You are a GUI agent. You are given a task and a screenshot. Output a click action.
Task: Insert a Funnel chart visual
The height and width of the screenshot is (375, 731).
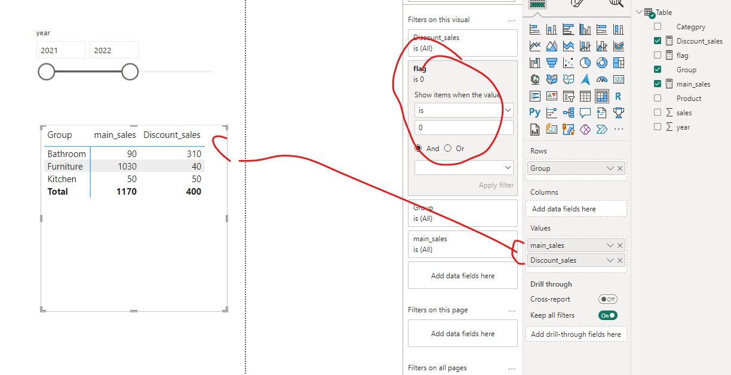pyautogui.click(x=551, y=63)
